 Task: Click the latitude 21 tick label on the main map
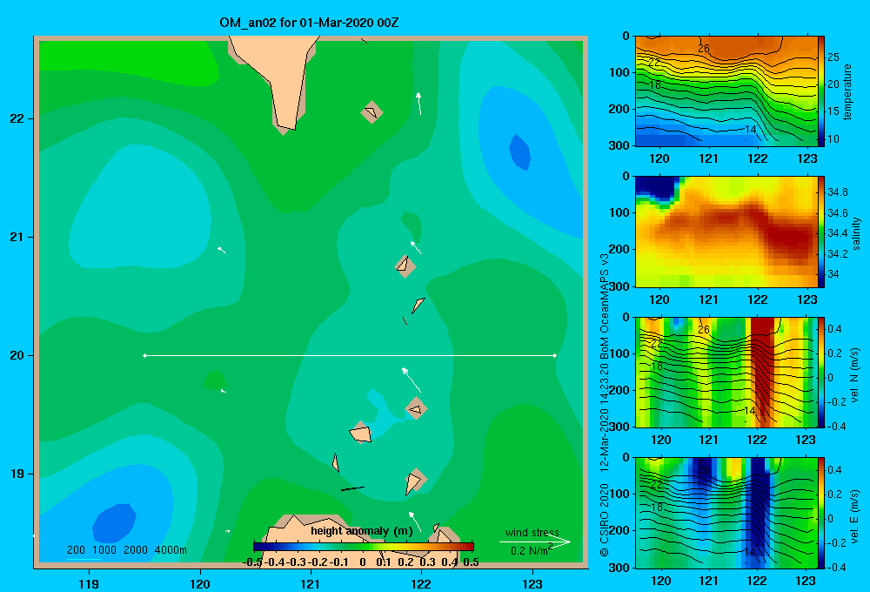[17, 237]
